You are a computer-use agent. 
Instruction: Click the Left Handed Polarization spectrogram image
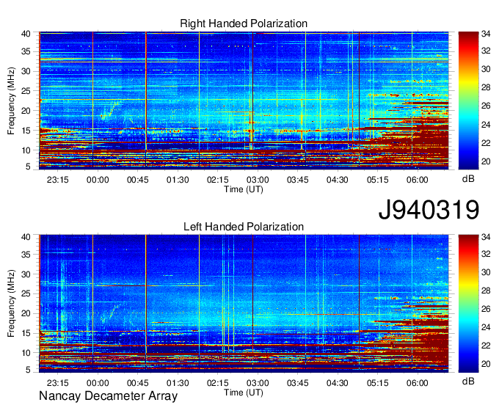pyautogui.click(x=244, y=303)
